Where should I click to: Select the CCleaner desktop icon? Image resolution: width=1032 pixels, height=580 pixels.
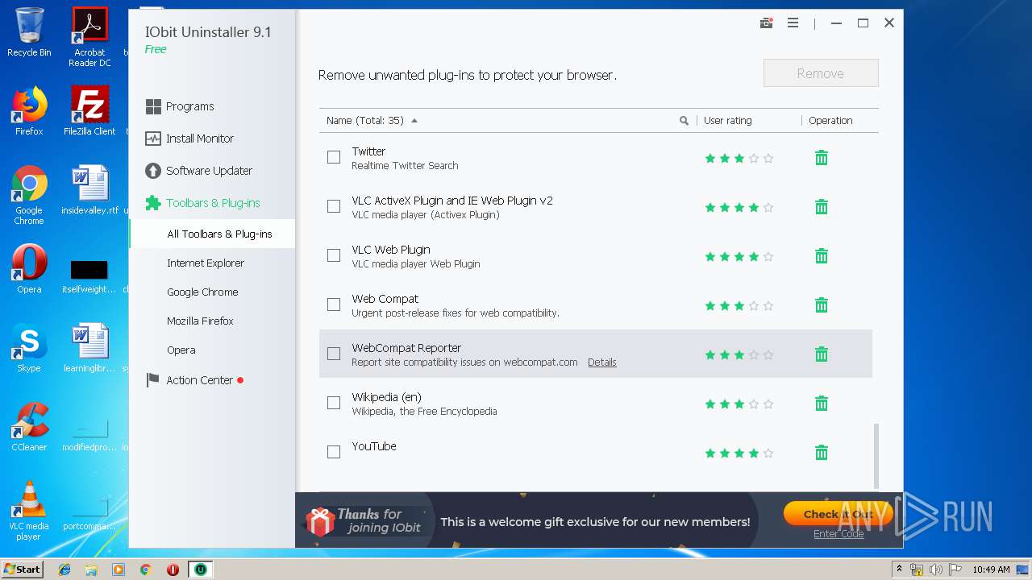[29, 427]
